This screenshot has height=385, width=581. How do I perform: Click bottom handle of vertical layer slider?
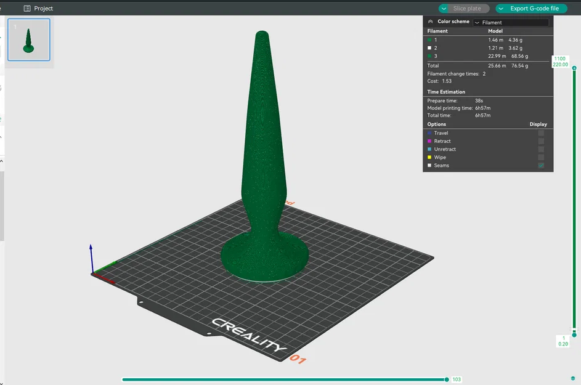[x=574, y=334]
